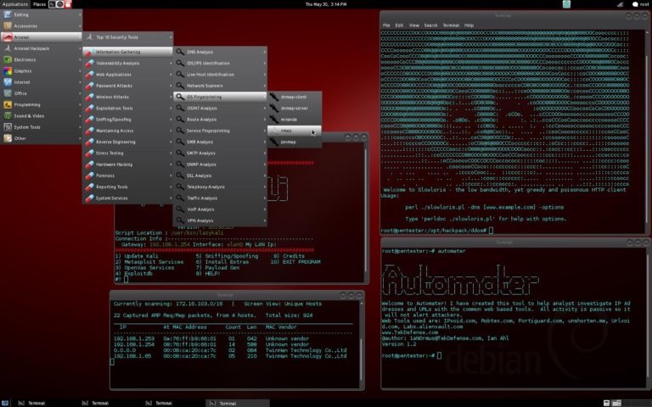Select Maintaining Access menu entry

pos(127,131)
